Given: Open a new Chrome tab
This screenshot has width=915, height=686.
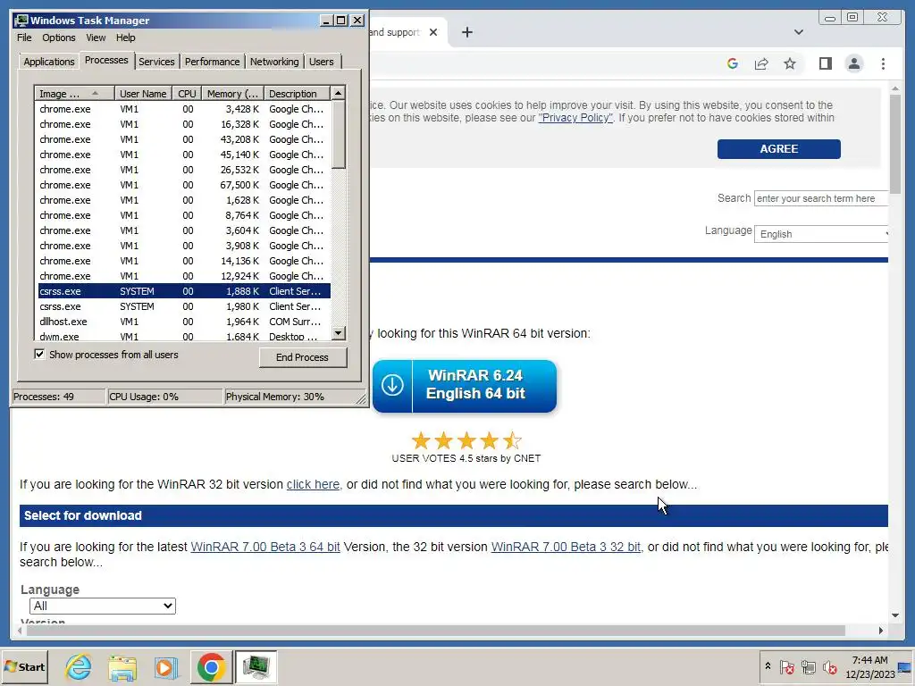Looking at the screenshot, I should click(x=466, y=32).
